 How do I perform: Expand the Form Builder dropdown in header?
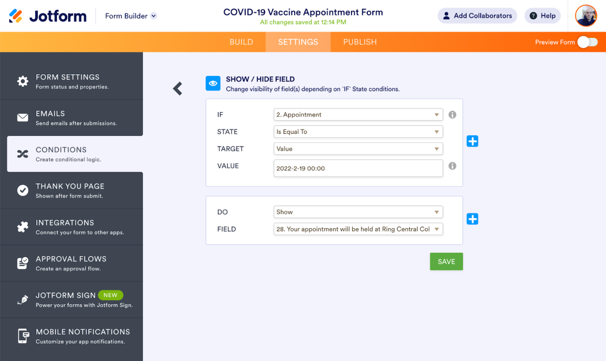pyautogui.click(x=130, y=16)
